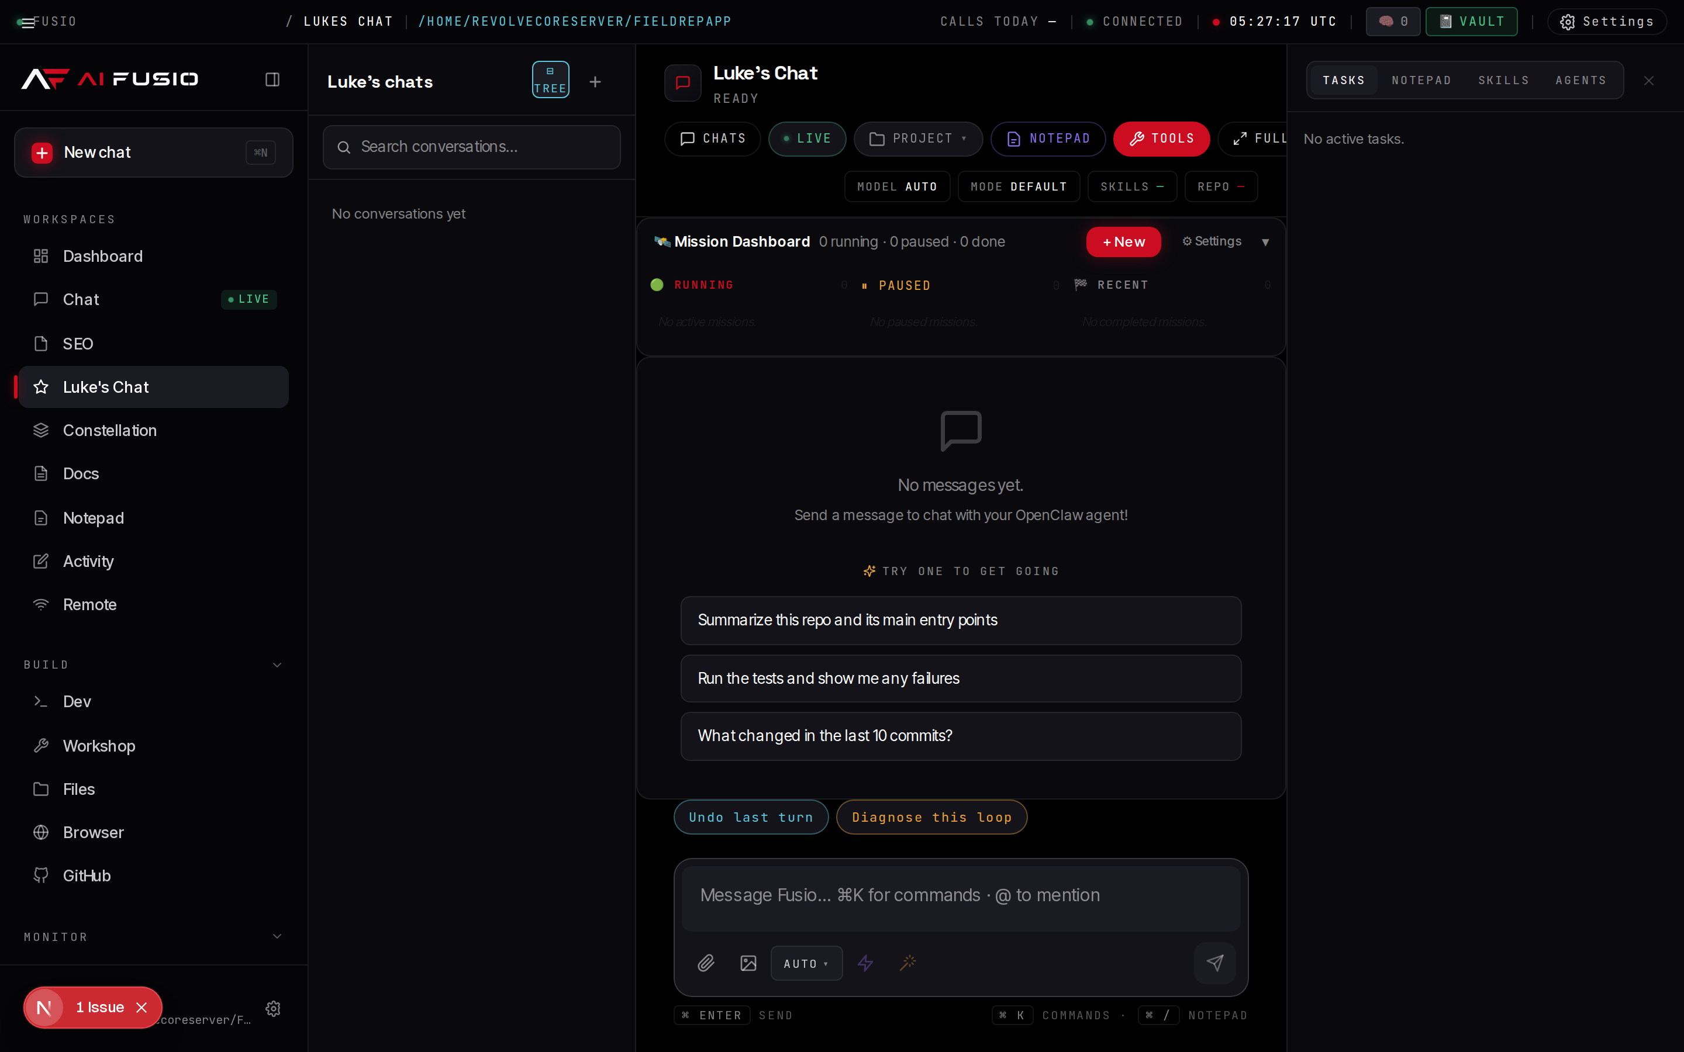The width and height of the screenshot is (1684, 1052).
Task: Switch to the TASKS tab
Action: tap(1344, 81)
